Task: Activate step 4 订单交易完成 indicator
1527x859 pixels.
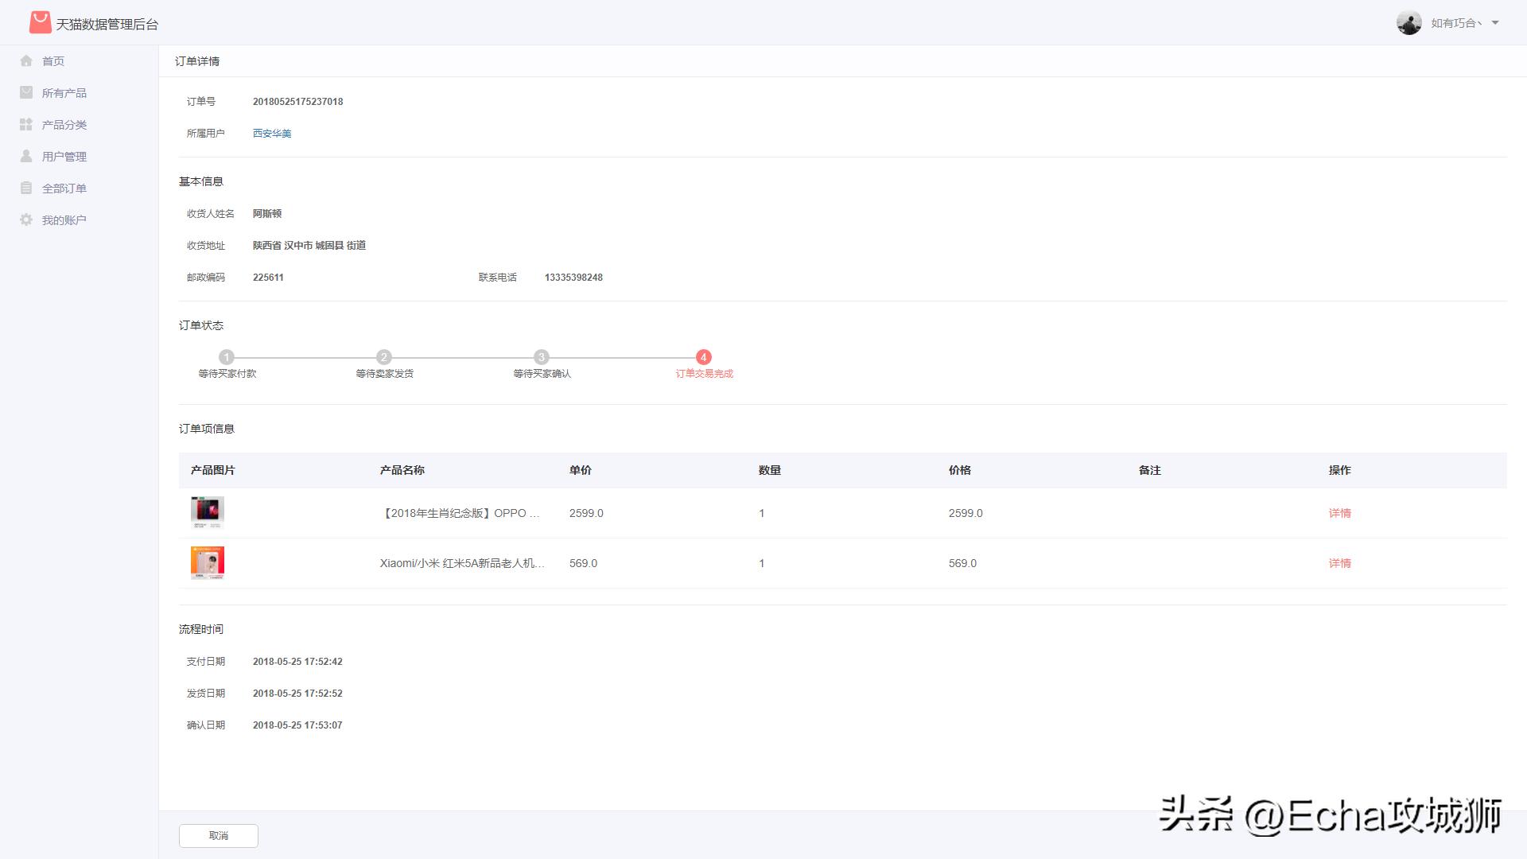Action: pos(703,358)
